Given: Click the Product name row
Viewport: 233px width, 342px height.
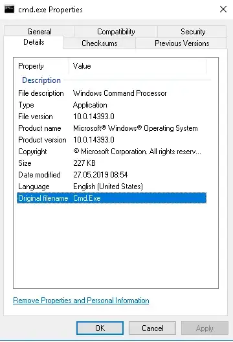Looking at the screenshot, I should tap(111, 128).
